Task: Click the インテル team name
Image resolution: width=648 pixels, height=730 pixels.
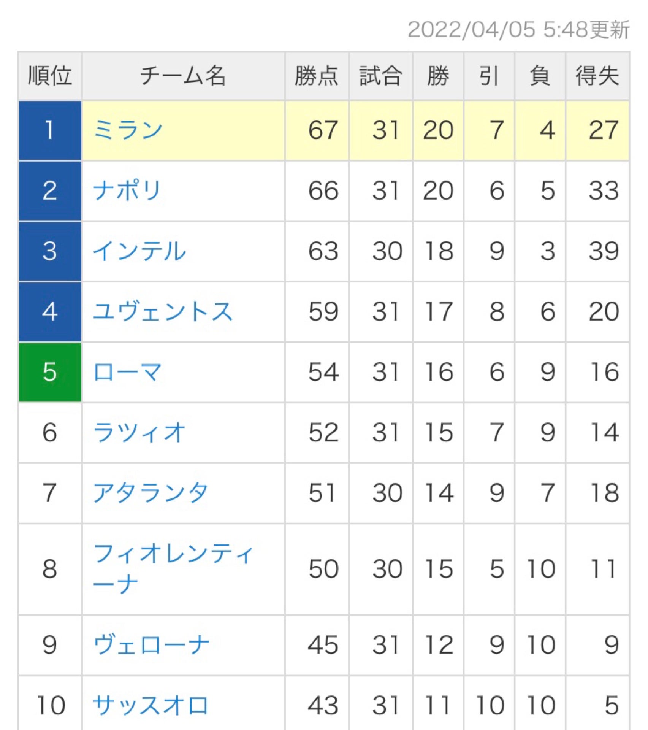Action: coord(139,251)
